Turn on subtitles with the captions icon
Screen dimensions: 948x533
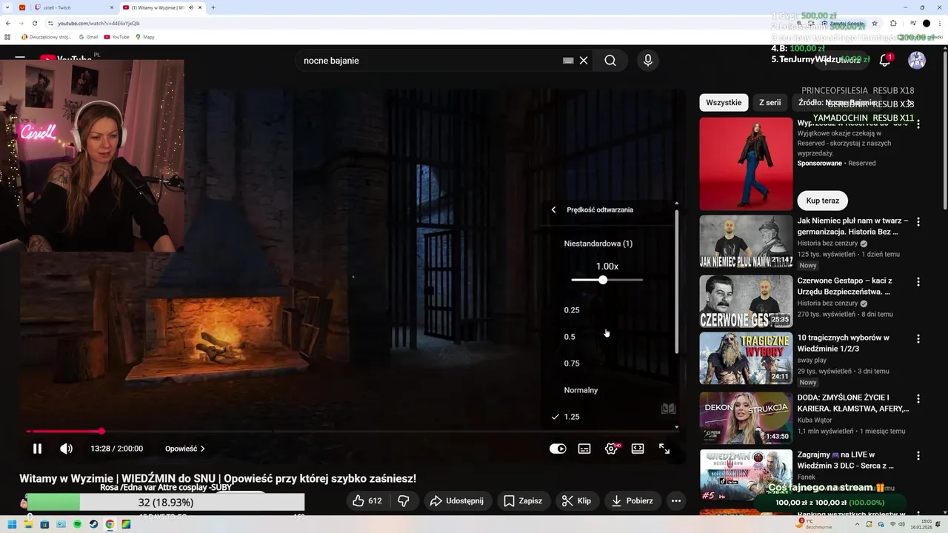coord(584,449)
